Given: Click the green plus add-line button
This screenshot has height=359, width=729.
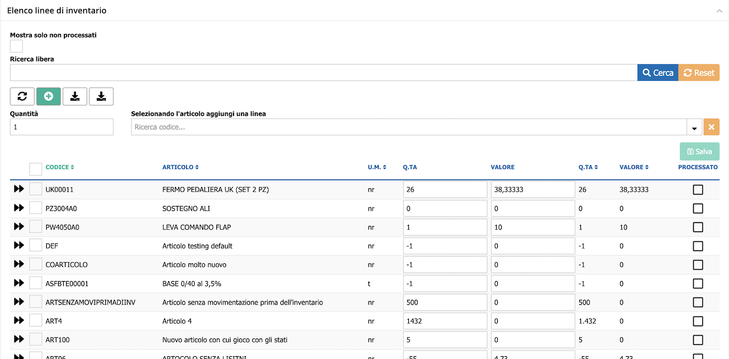Looking at the screenshot, I should (x=48, y=97).
